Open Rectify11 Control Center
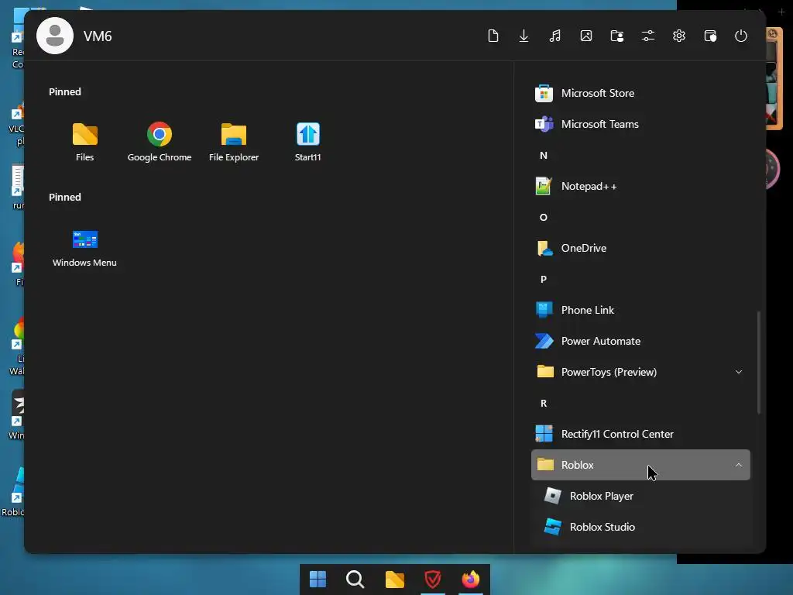The width and height of the screenshot is (793, 595). coord(640,434)
